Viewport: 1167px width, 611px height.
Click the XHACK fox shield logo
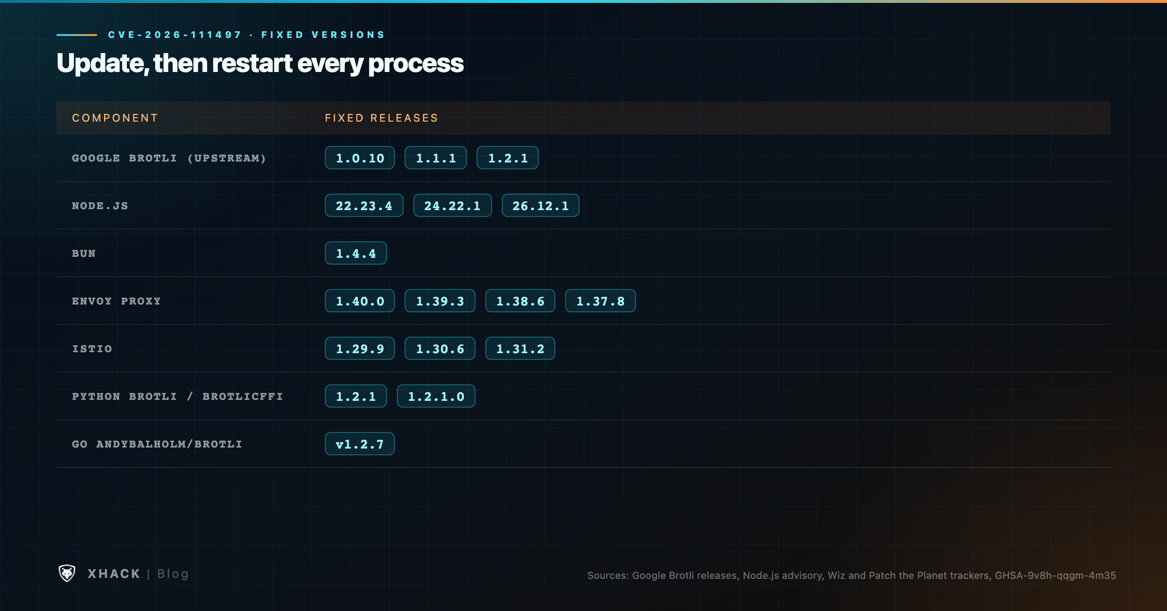tap(67, 574)
